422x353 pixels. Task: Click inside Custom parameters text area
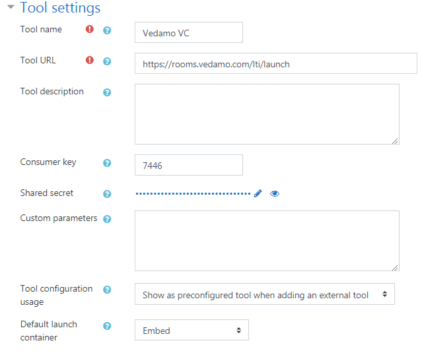coord(266,241)
